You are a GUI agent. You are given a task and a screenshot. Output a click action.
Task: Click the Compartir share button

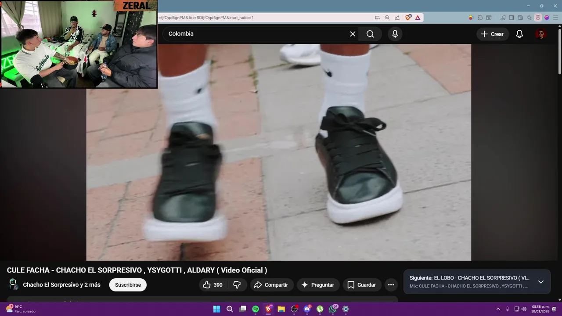click(x=271, y=285)
